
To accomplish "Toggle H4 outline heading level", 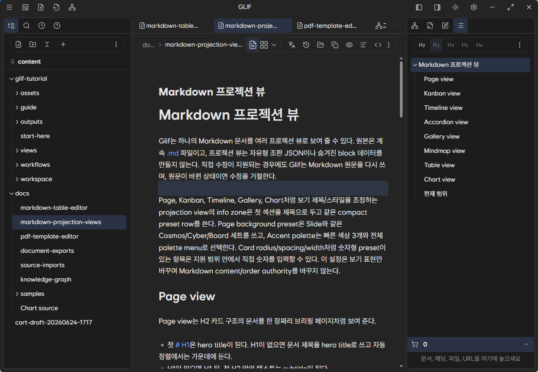I will pyautogui.click(x=451, y=45).
